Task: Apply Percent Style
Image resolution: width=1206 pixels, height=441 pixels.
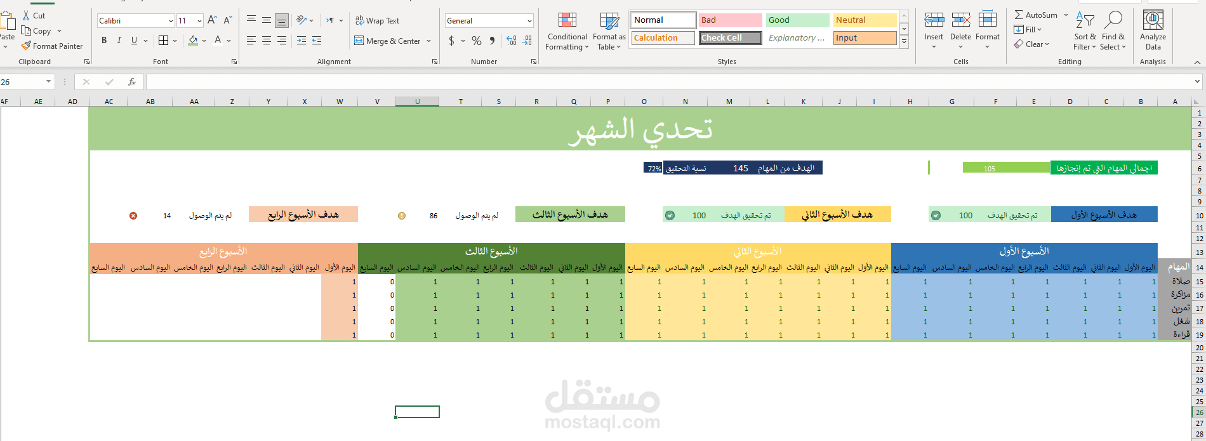Action: click(x=477, y=41)
